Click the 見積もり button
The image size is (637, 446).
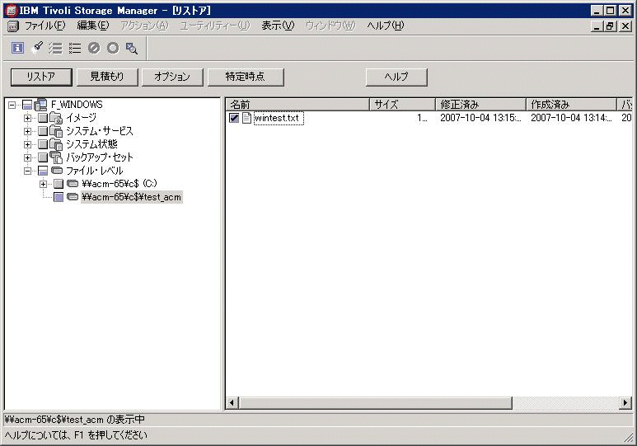click(x=107, y=77)
